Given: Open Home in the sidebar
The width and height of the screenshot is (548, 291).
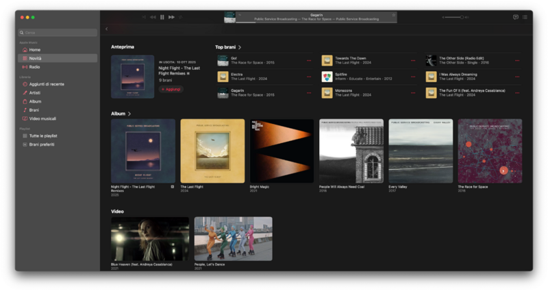Looking at the screenshot, I should coord(34,50).
